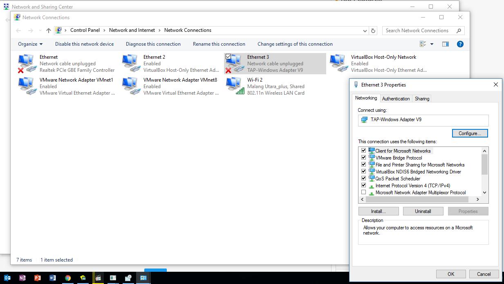
Task: Uncheck Client for Microsoft Networks
Action: pyautogui.click(x=364, y=151)
